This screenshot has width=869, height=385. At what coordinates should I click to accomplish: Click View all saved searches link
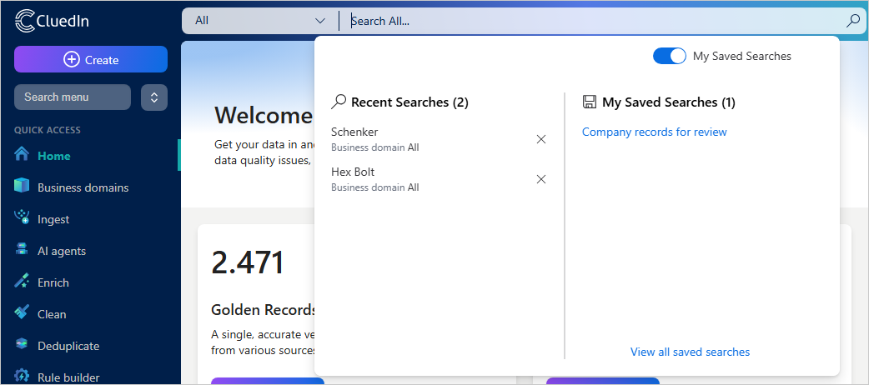690,352
